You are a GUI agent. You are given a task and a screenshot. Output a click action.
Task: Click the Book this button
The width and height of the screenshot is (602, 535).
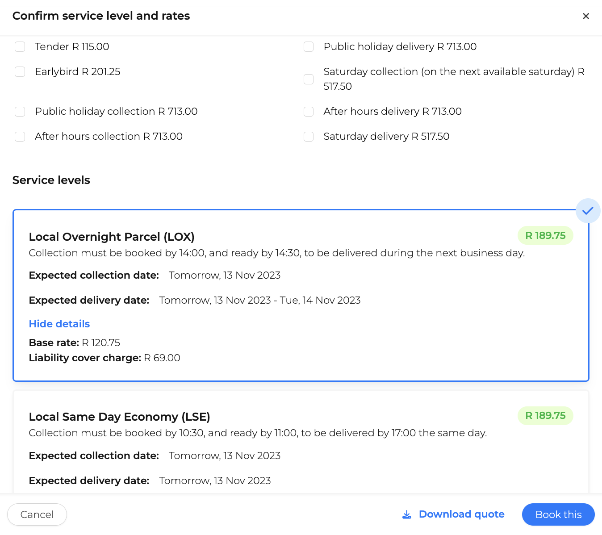point(558,514)
